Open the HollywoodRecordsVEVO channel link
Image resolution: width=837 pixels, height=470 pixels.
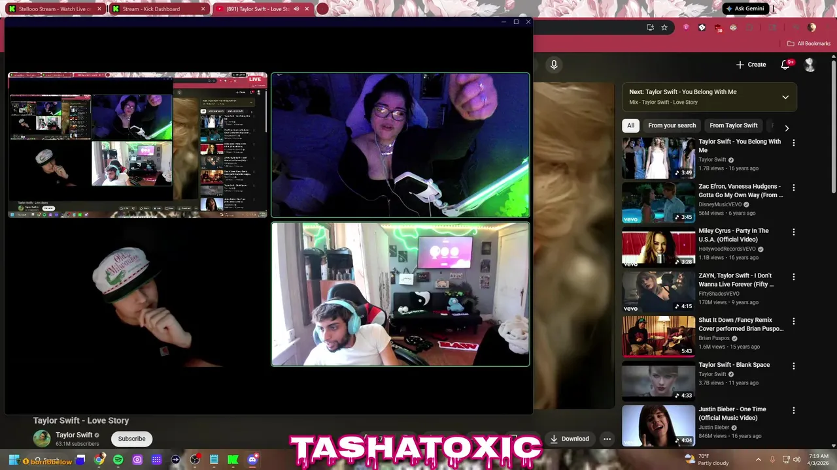(726, 249)
